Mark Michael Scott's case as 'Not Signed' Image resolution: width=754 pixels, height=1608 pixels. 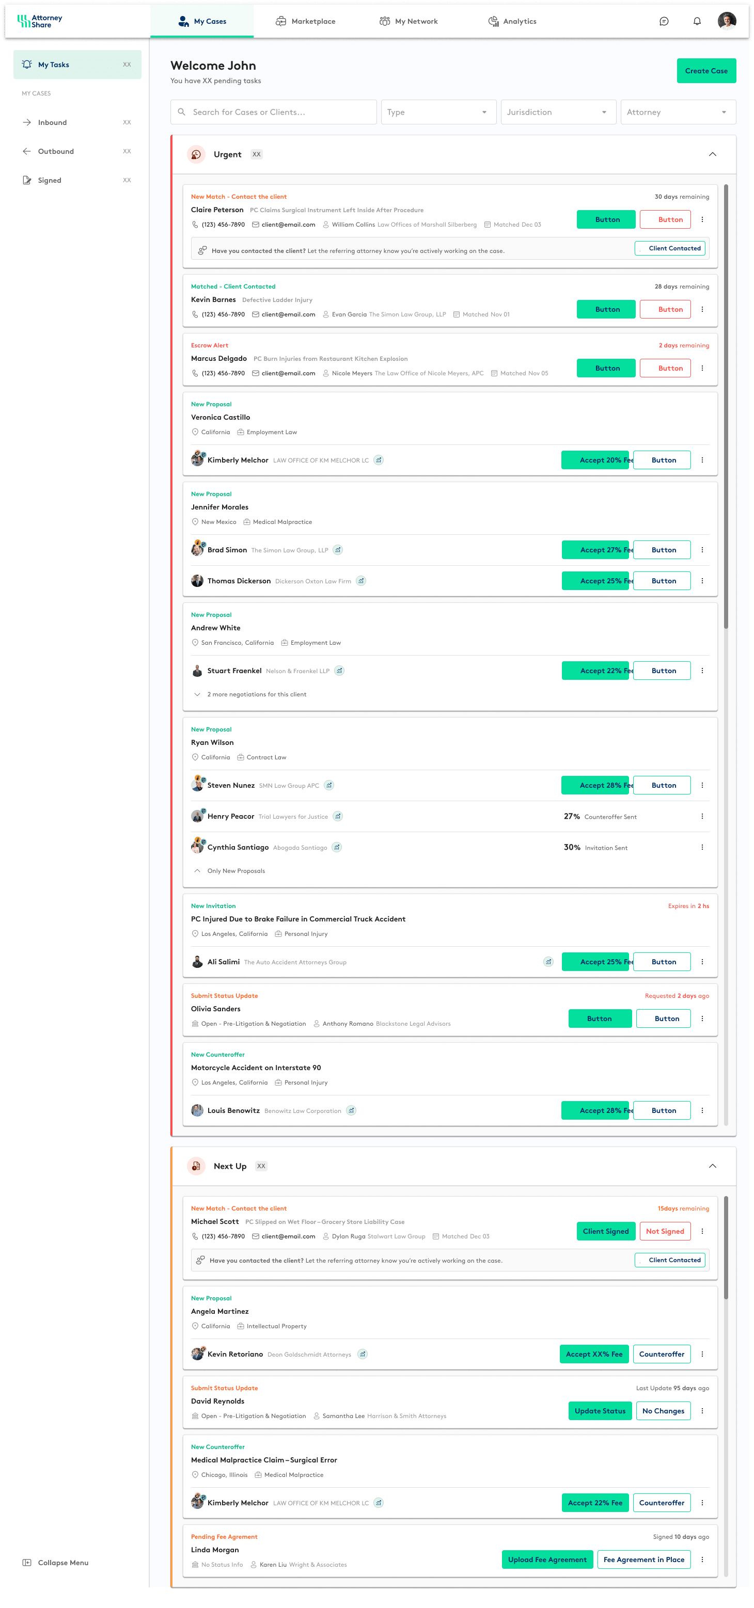coord(665,1230)
